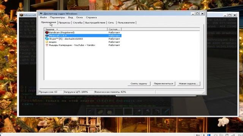Switch to the Пользователи tab
243x136 pixels.
pyautogui.click(x=126, y=23)
